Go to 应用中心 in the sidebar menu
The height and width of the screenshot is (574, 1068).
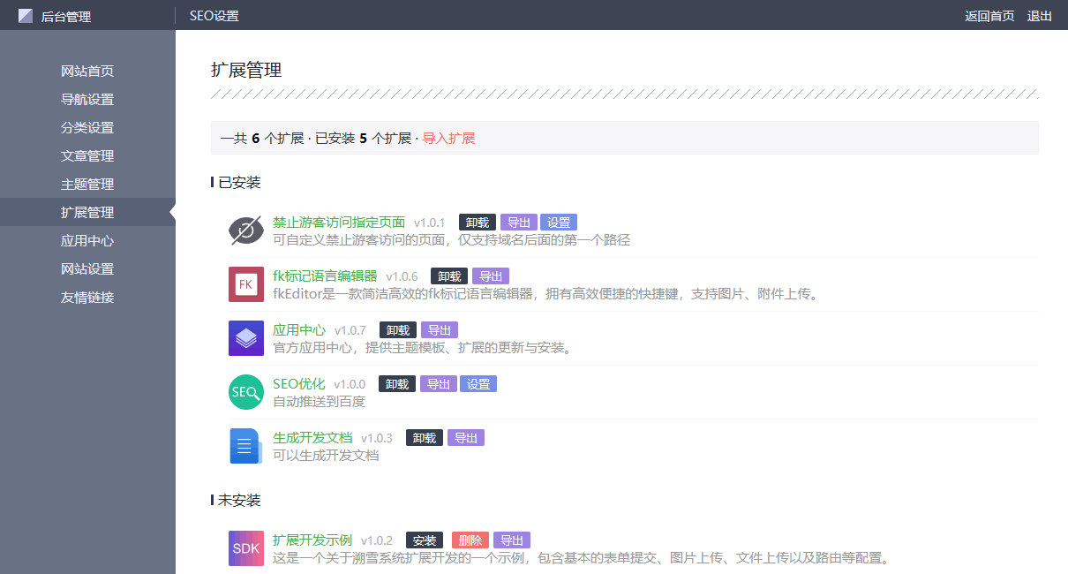coord(87,241)
